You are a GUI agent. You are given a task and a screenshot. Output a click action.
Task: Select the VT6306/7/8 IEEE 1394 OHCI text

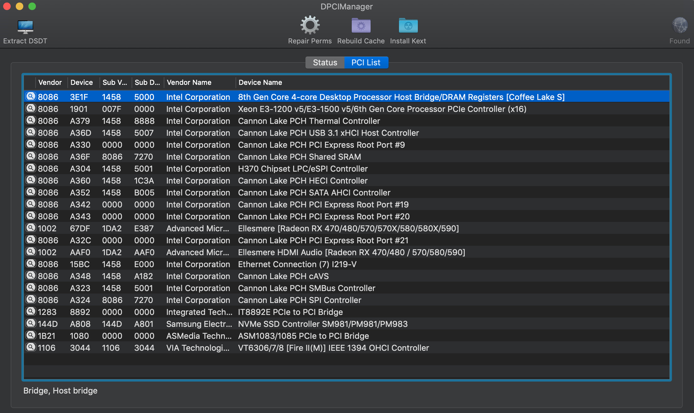click(333, 348)
